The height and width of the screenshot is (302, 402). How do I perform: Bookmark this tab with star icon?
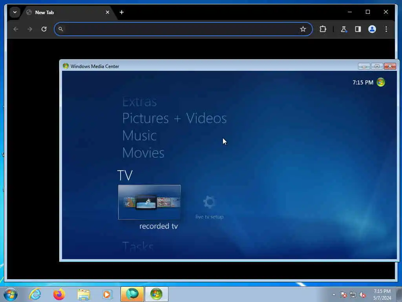tap(303, 29)
